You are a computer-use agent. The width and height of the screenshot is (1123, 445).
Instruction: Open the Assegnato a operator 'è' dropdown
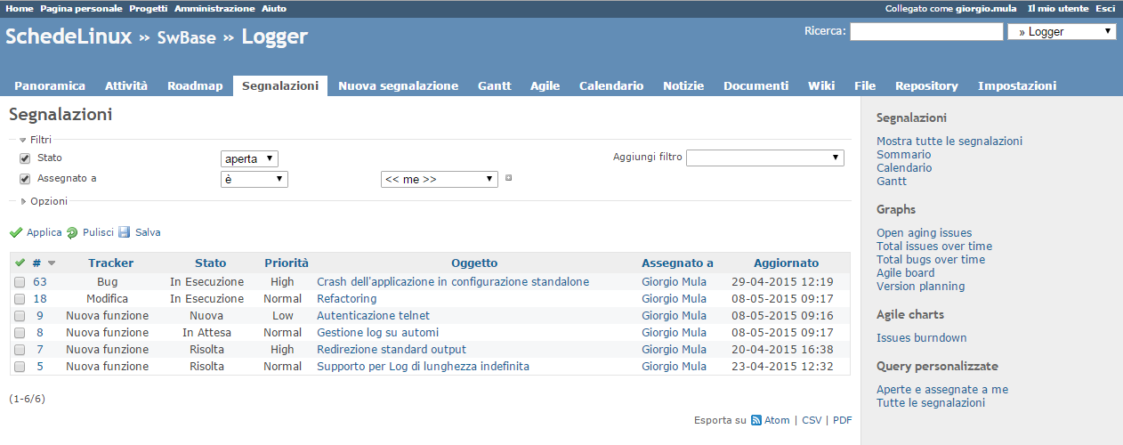pyautogui.click(x=254, y=179)
